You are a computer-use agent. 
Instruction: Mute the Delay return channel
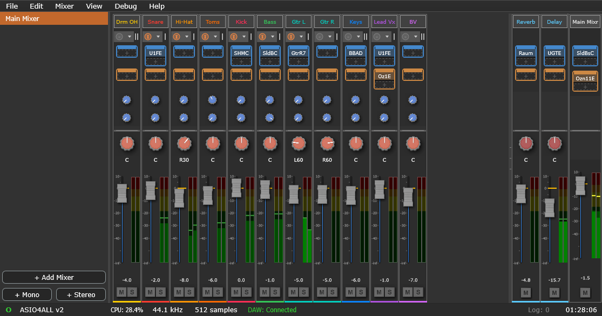pyautogui.click(x=554, y=293)
